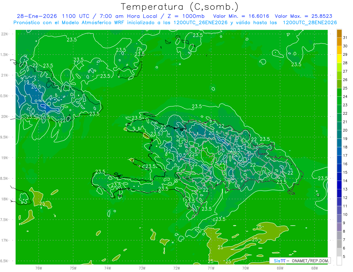Click the legend value 16
Image resolution: width=353 pixels, height=272 pixels.
346,164
